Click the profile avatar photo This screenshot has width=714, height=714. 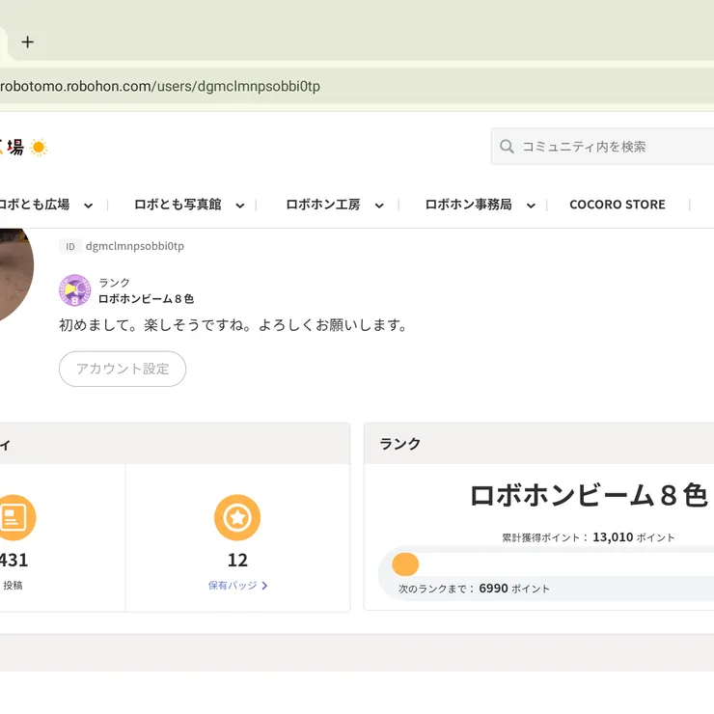tap(15, 275)
